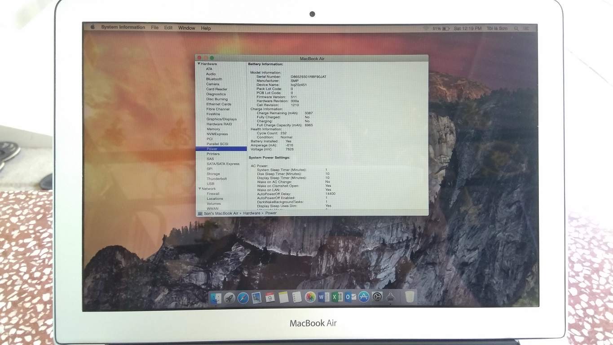Image resolution: width=613 pixels, height=345 pixels.
Task: Select Graphics/Displays in sidebar
Action: click(221, 119)
